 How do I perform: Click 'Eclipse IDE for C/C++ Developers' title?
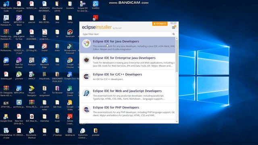[x=117, y=74]
